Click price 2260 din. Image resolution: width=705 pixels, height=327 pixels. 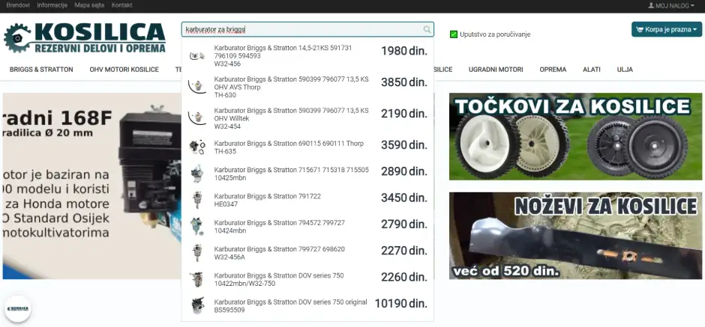(404, 277)
